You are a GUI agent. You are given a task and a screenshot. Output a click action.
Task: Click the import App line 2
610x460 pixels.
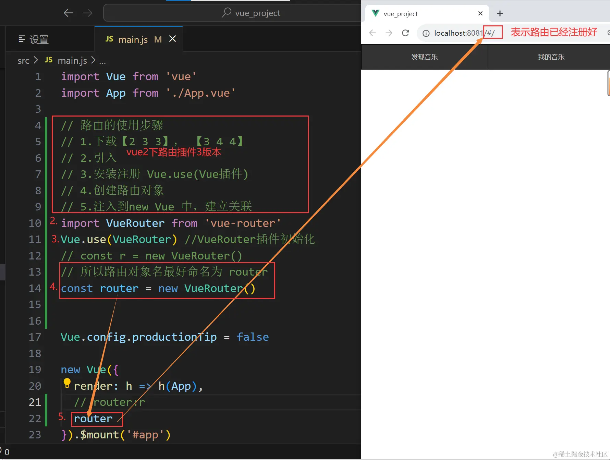point(148,93)
